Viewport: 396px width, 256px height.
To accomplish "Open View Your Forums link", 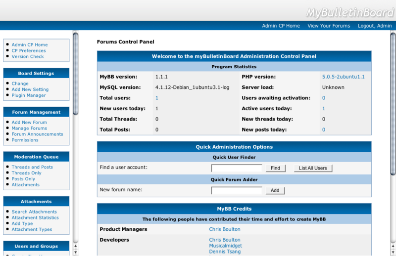I will click(x=328, y=26).
